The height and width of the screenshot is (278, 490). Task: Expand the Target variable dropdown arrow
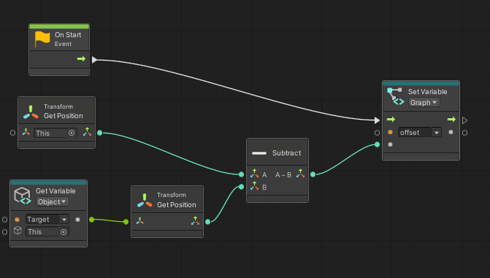pos(64,220)
